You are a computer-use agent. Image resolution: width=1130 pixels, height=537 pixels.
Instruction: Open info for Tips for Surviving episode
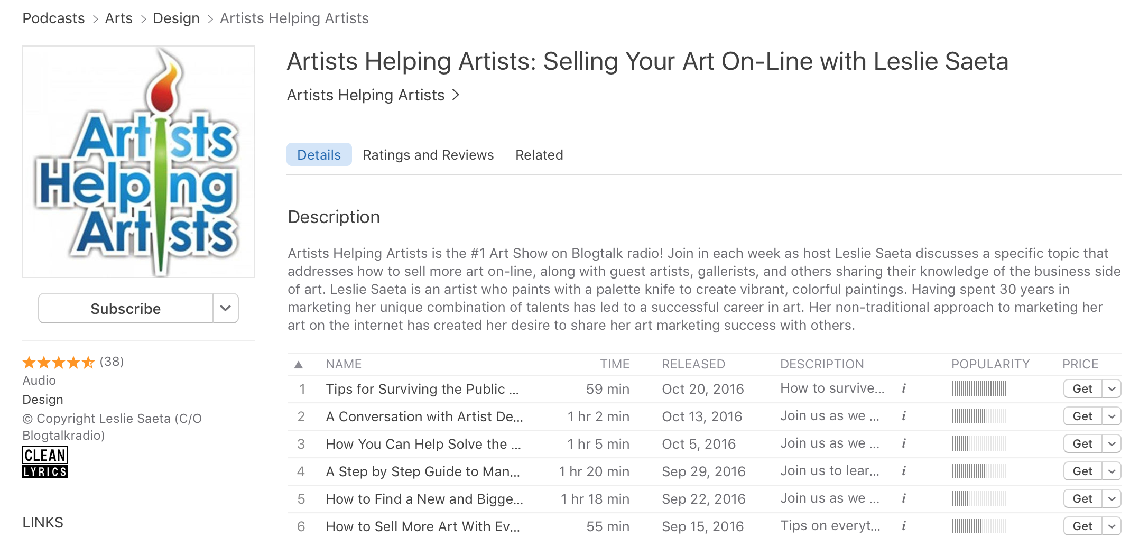click(904, 388)
